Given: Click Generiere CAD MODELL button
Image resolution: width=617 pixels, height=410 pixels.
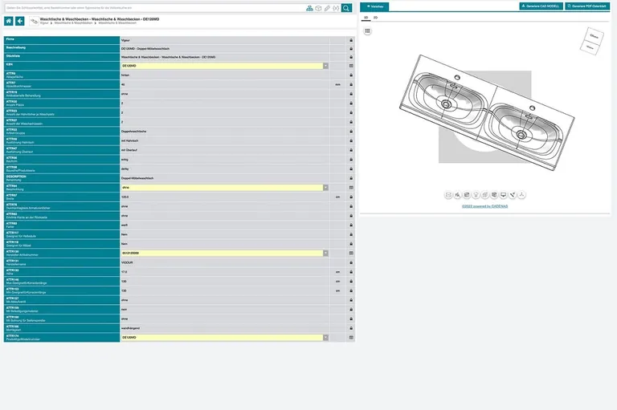Looking at the screenshot, I should point(541,6).
